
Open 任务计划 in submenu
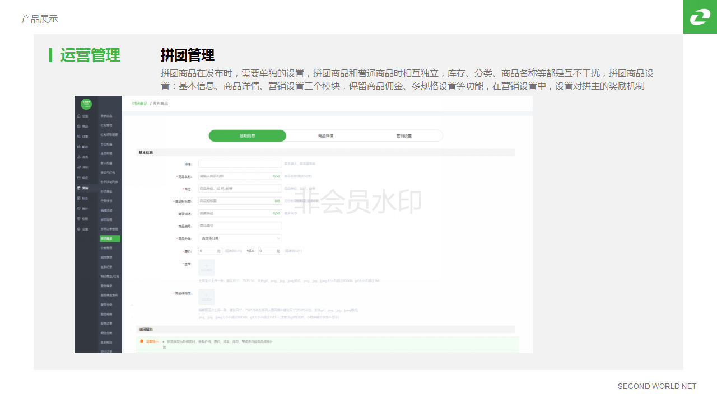click(x=106, y=200)
